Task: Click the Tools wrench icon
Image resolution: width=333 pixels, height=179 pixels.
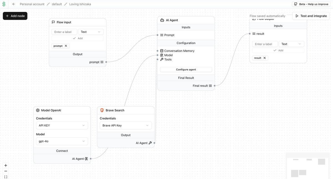Action: (162, 59)
